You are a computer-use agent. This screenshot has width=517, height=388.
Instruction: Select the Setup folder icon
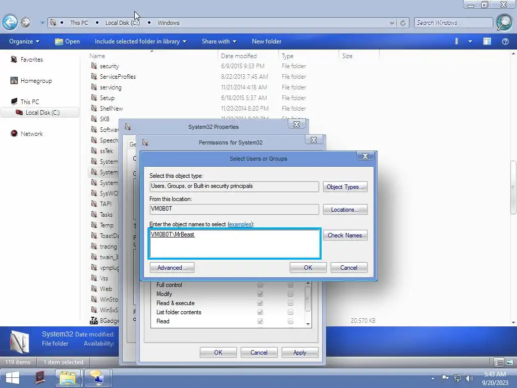point(94,98)
